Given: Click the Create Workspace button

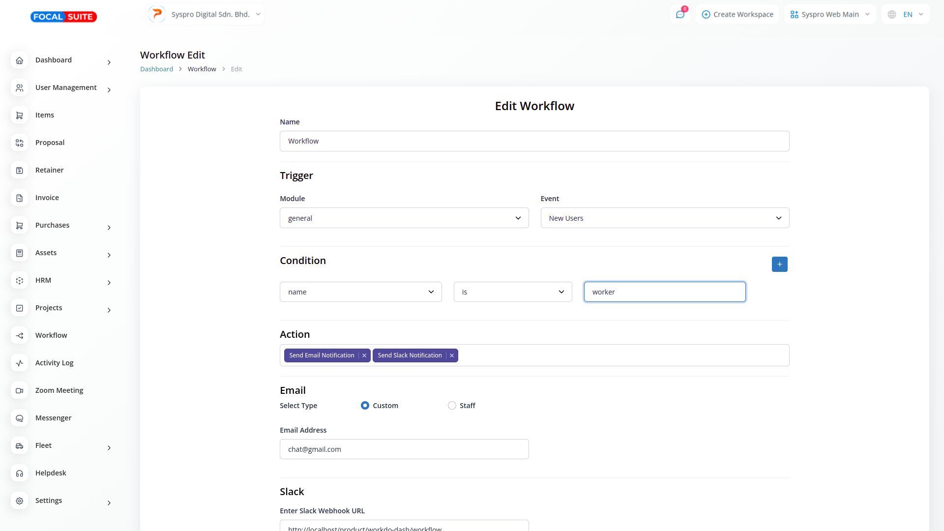Looking at the screenshot, I should point(737,14).
